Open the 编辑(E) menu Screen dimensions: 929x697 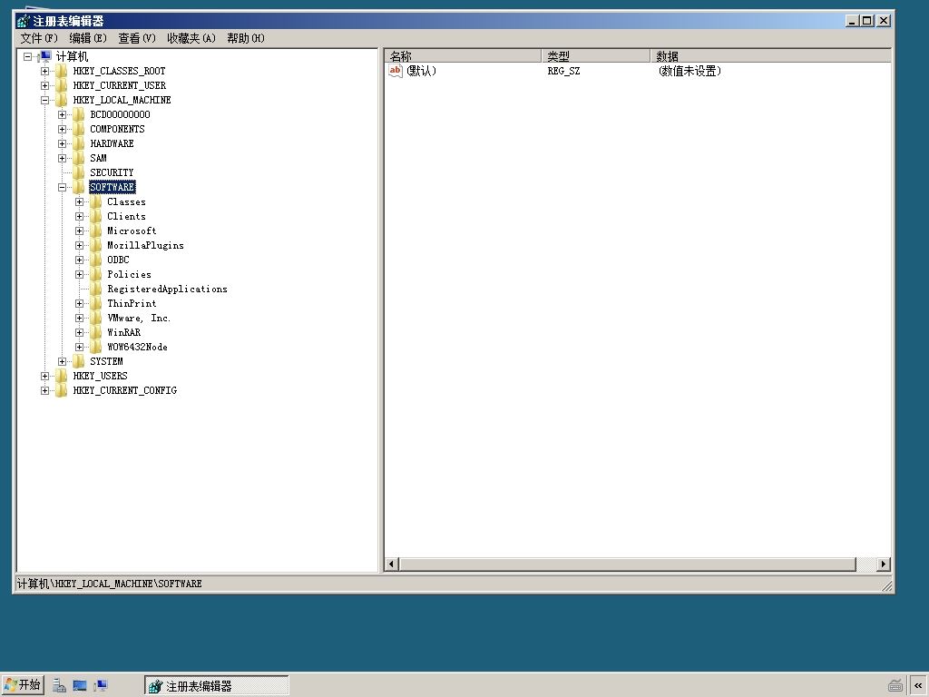pos(88,38)
